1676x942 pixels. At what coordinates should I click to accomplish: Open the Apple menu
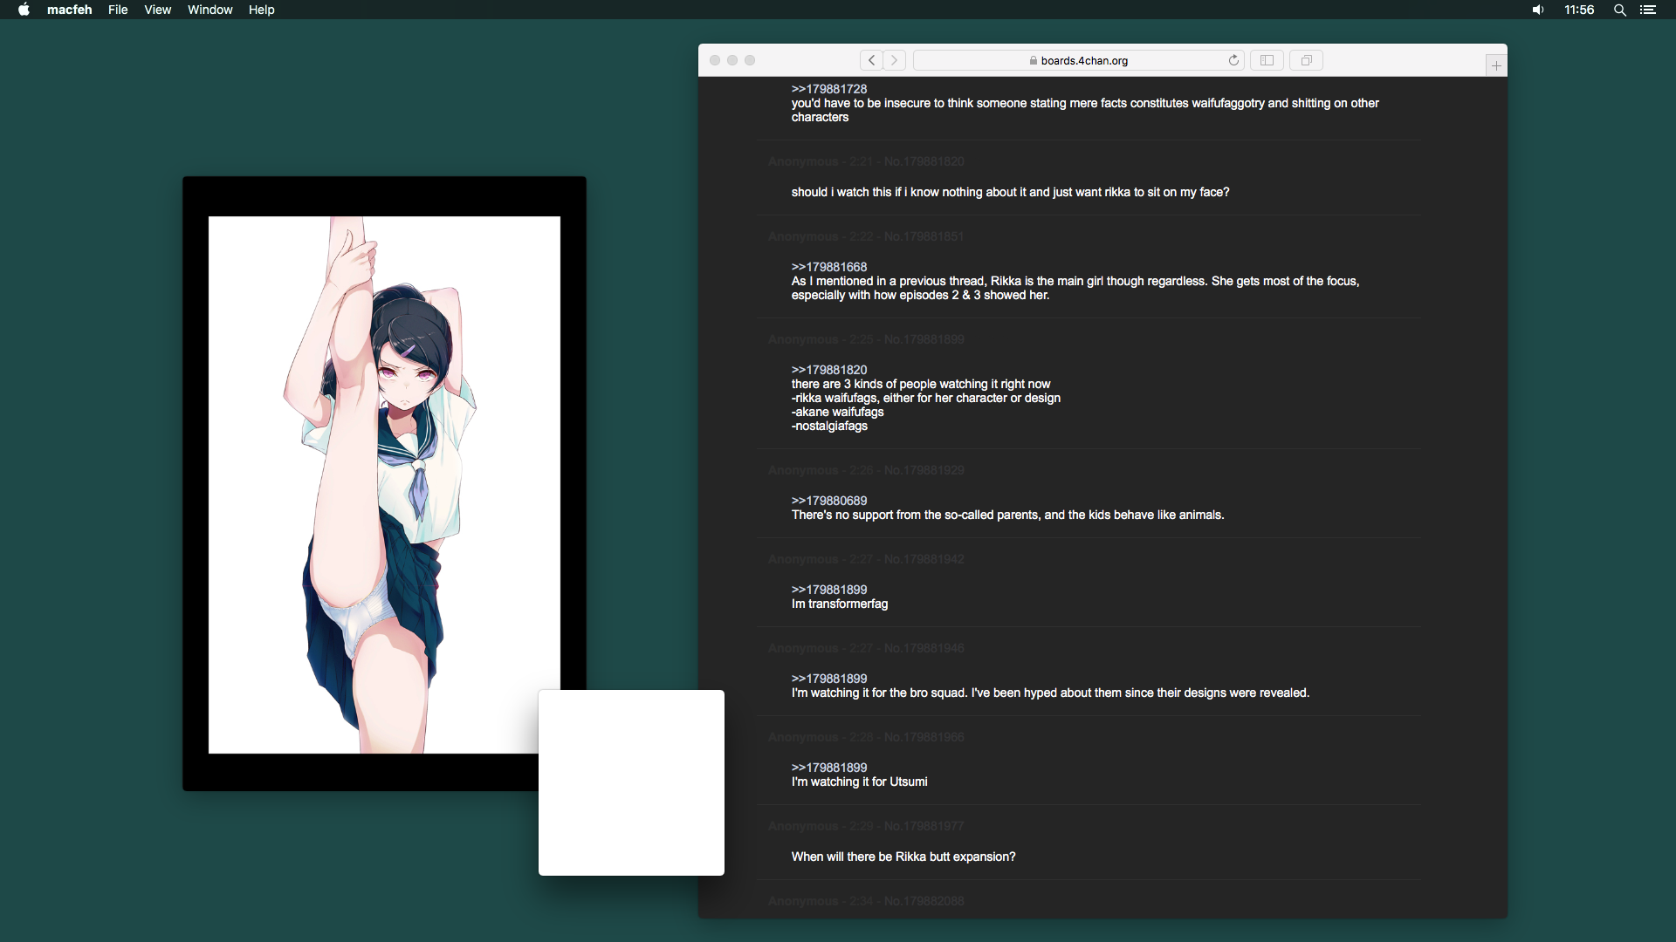click(24, 10)
